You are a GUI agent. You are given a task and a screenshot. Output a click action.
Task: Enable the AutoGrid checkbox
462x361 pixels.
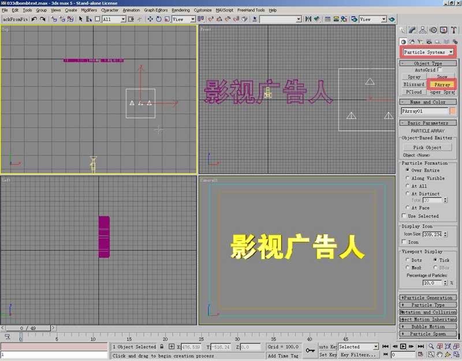point(439,70)
